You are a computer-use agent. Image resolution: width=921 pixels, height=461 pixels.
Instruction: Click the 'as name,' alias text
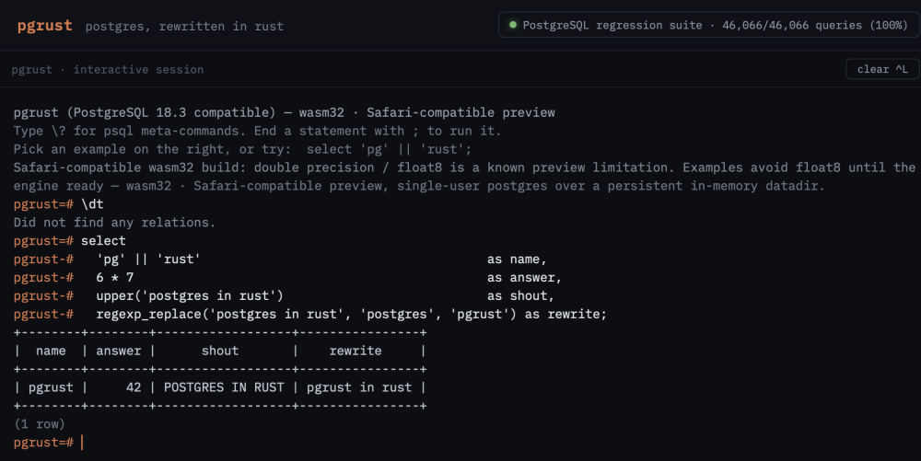pos(517,259)
